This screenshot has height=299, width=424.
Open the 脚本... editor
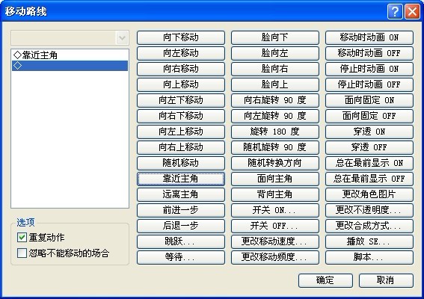click(x=369, y=257)
